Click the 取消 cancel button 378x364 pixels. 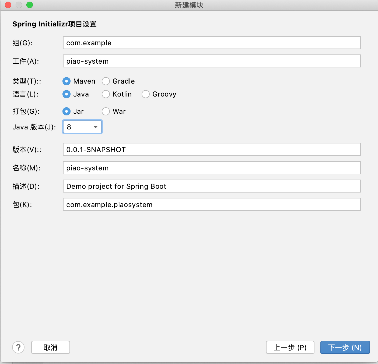point(51,347)
